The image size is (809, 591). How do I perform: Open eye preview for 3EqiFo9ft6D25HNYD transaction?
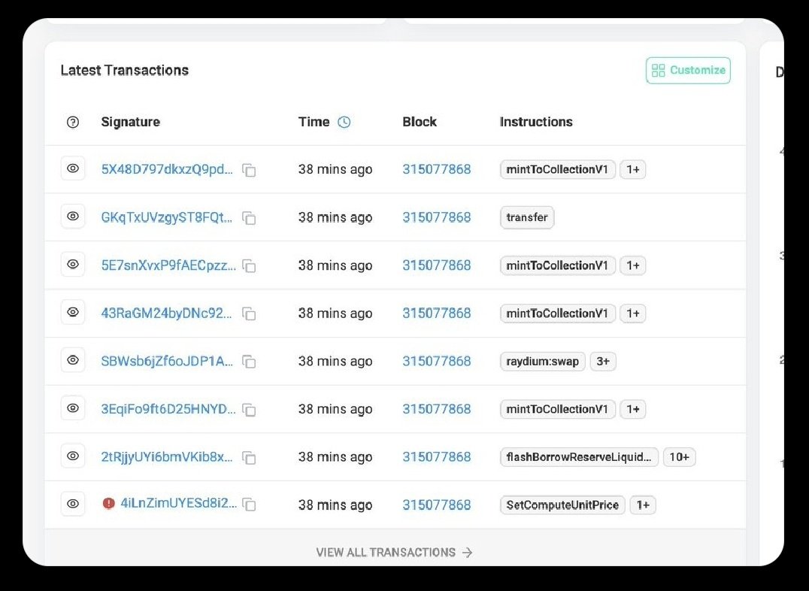click(x=73, y=408)
